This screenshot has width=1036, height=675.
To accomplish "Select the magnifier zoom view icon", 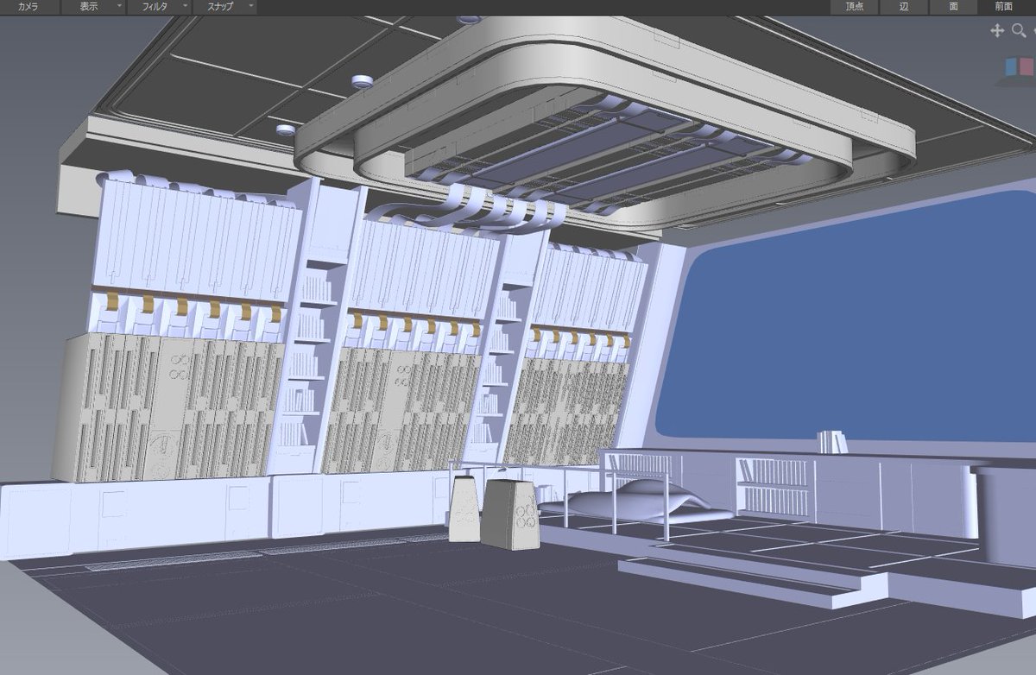I will [1019, 30].
